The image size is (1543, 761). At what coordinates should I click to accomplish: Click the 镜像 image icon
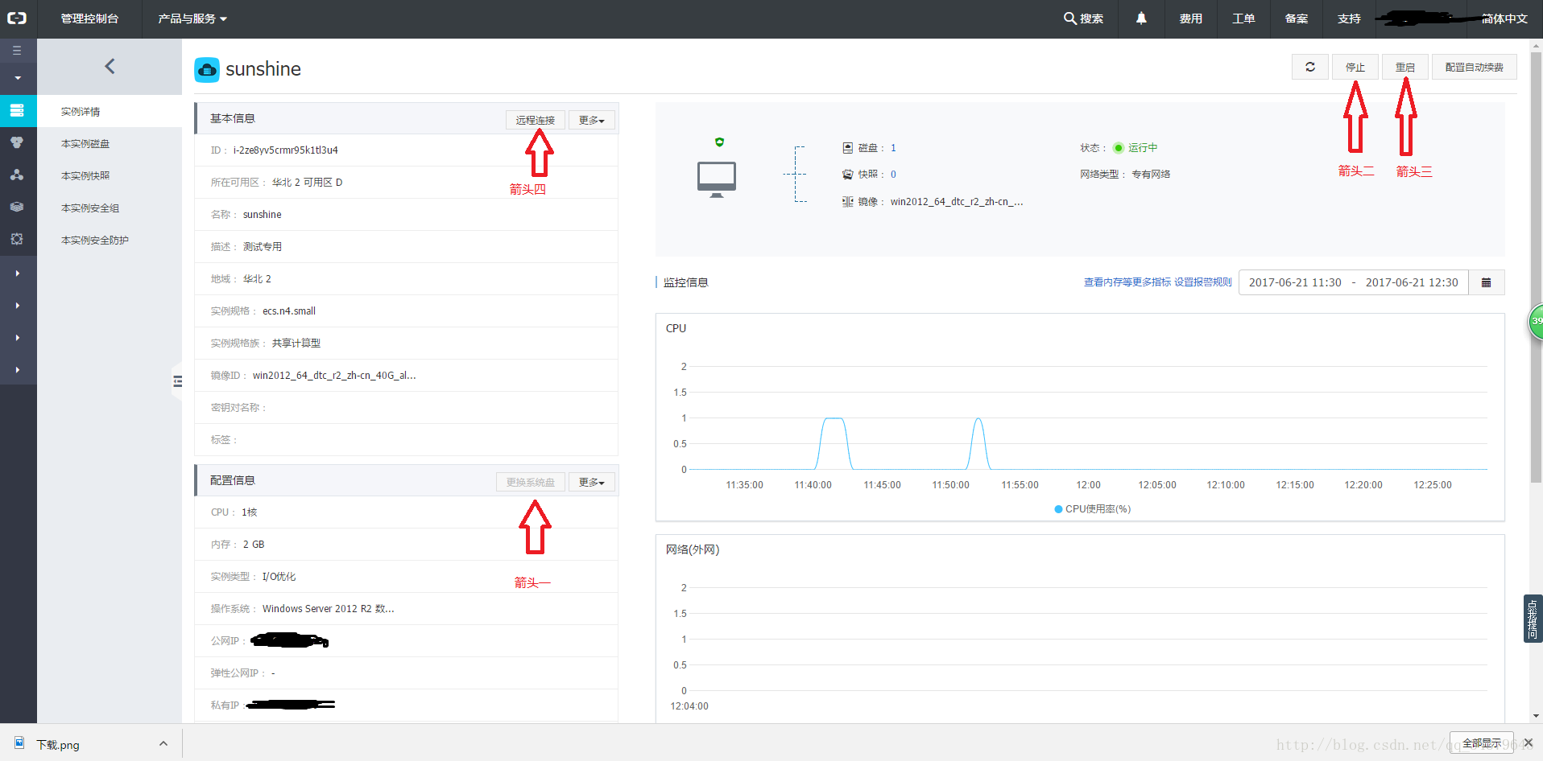click(x=847, y=201)
